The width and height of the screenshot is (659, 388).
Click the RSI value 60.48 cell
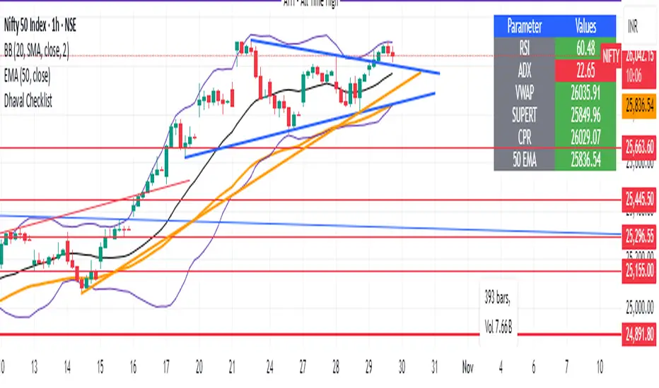585,49
